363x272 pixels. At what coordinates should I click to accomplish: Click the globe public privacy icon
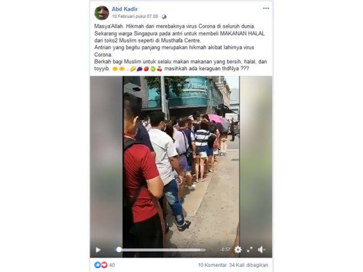click(x=164, y=16)
